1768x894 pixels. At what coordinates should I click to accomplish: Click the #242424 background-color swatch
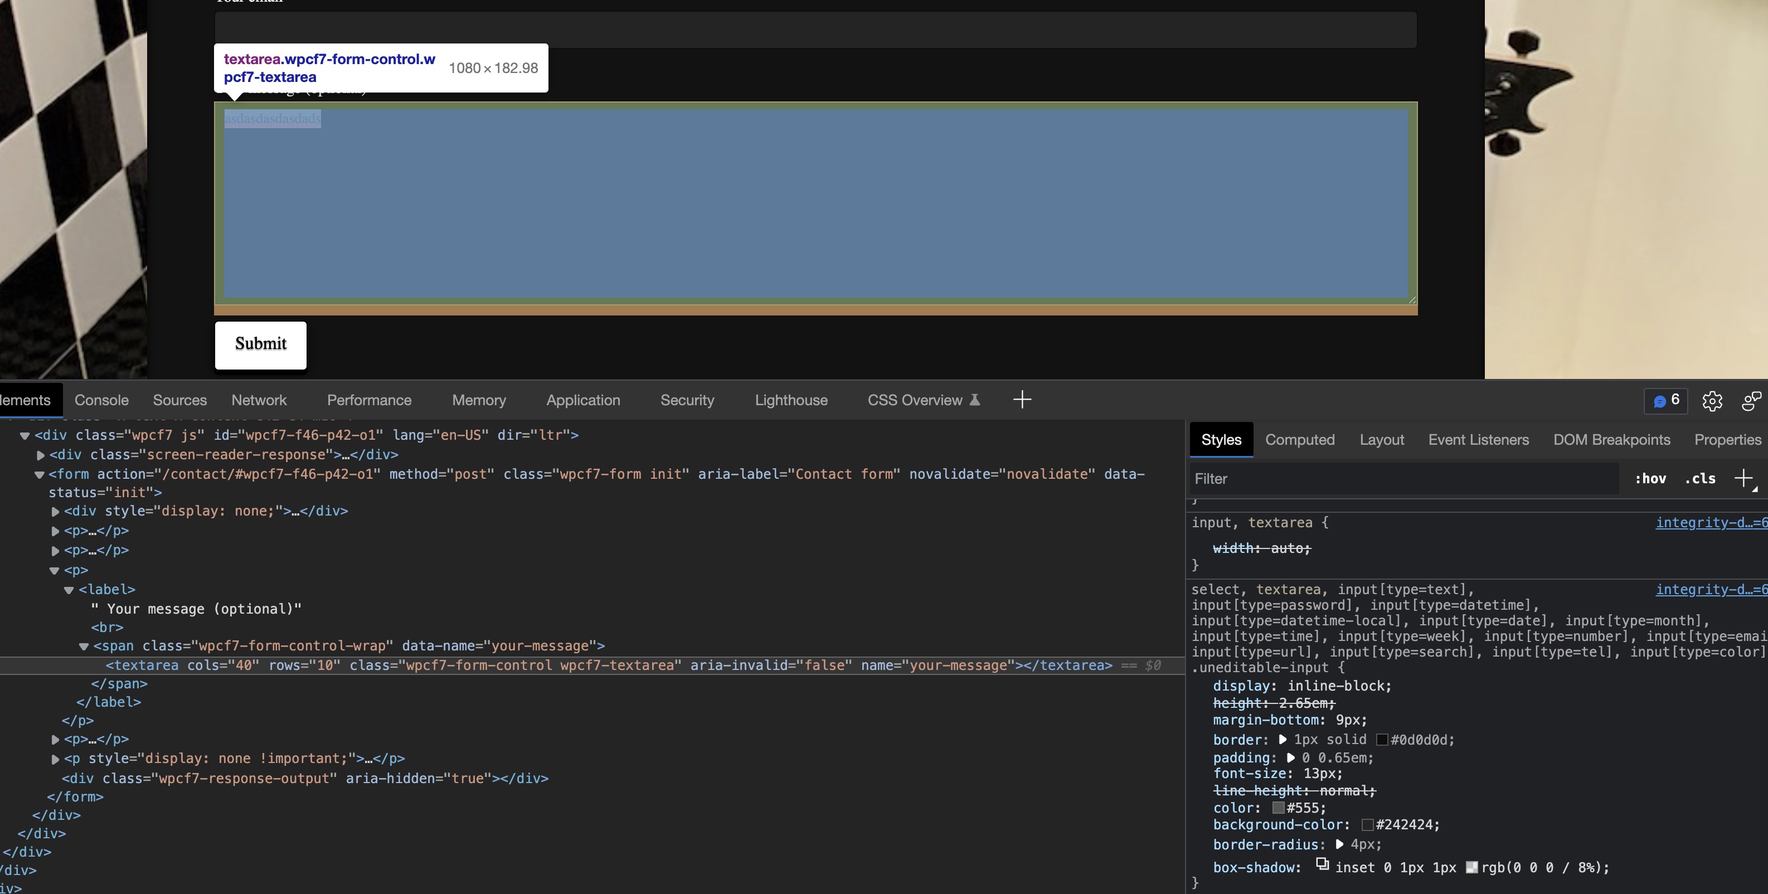1367,825
